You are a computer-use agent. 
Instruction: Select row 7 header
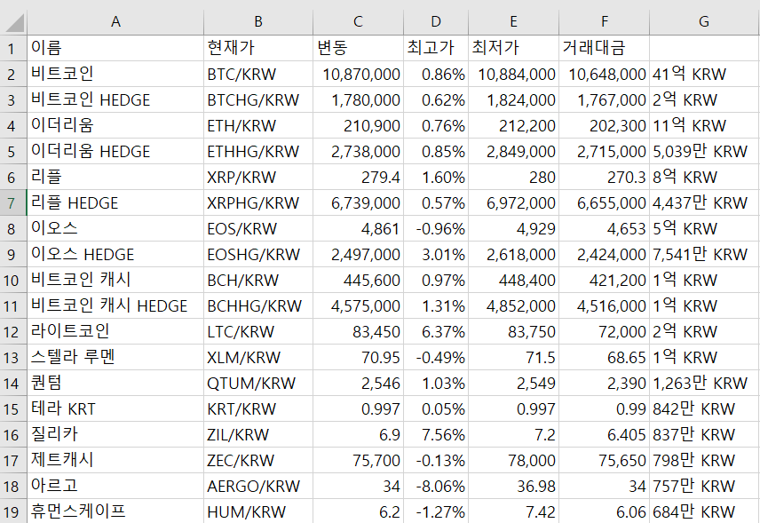tap(13, 202)
